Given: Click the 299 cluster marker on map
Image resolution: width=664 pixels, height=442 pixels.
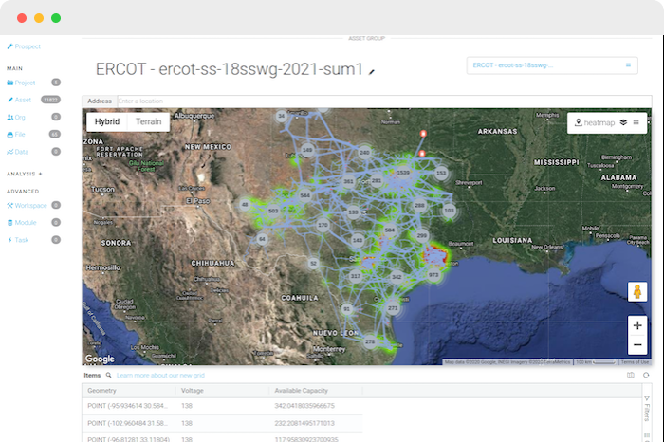Looking at the screenshot, I should click(422, 236).
